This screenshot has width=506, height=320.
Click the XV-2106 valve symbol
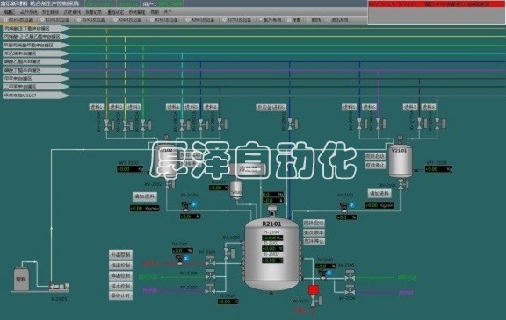pos(350,289)
